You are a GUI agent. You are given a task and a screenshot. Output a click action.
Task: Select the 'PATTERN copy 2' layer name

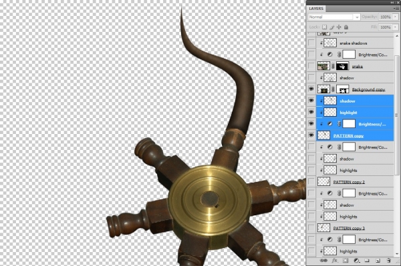coord(349,182)
